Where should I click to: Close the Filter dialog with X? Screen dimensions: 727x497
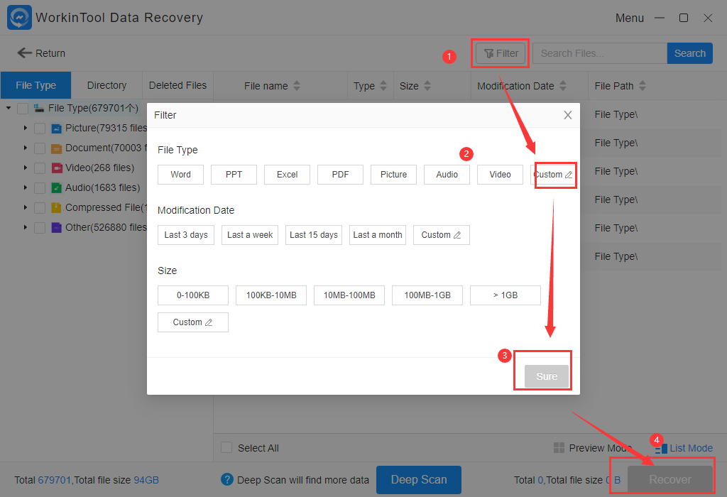pos(567,115)
